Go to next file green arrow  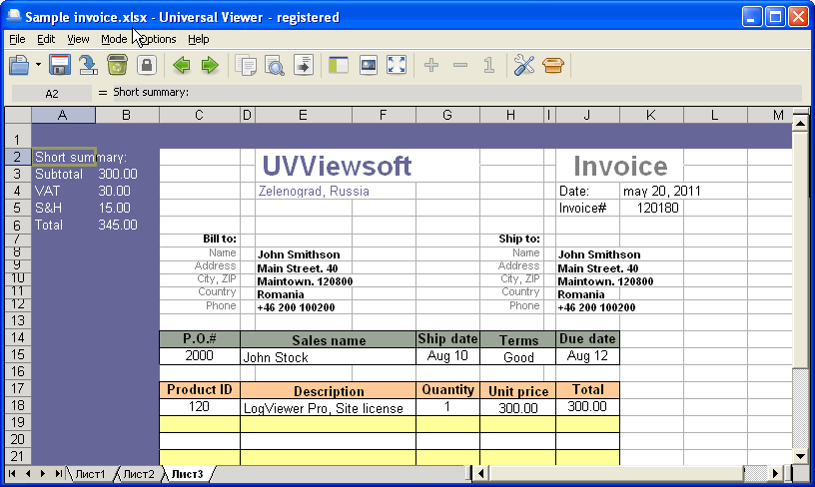point(210,66)
